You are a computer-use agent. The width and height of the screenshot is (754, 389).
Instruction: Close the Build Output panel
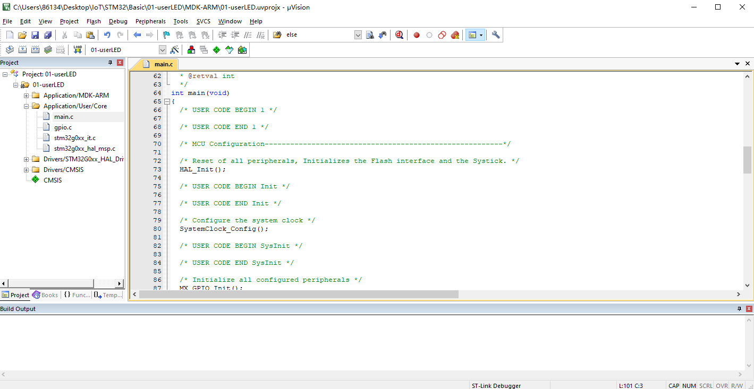click(x=749, y=309)
